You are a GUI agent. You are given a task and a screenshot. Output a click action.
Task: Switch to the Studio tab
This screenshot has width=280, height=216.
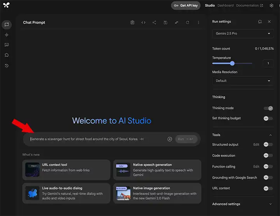[210, 5]
